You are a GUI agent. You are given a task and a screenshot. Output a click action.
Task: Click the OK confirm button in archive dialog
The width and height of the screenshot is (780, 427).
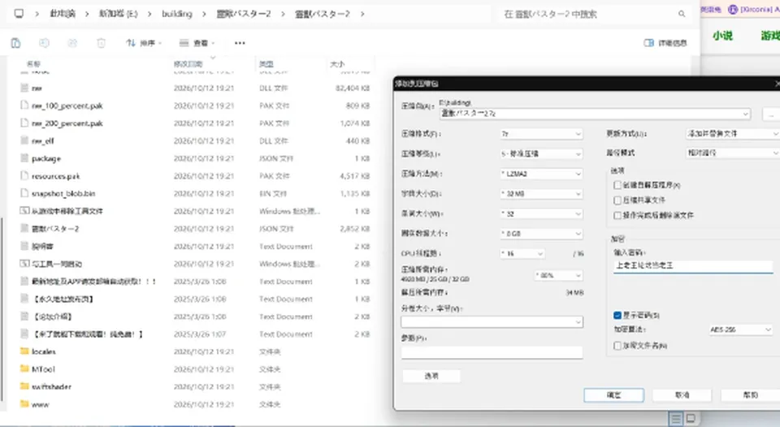(614, 395)
